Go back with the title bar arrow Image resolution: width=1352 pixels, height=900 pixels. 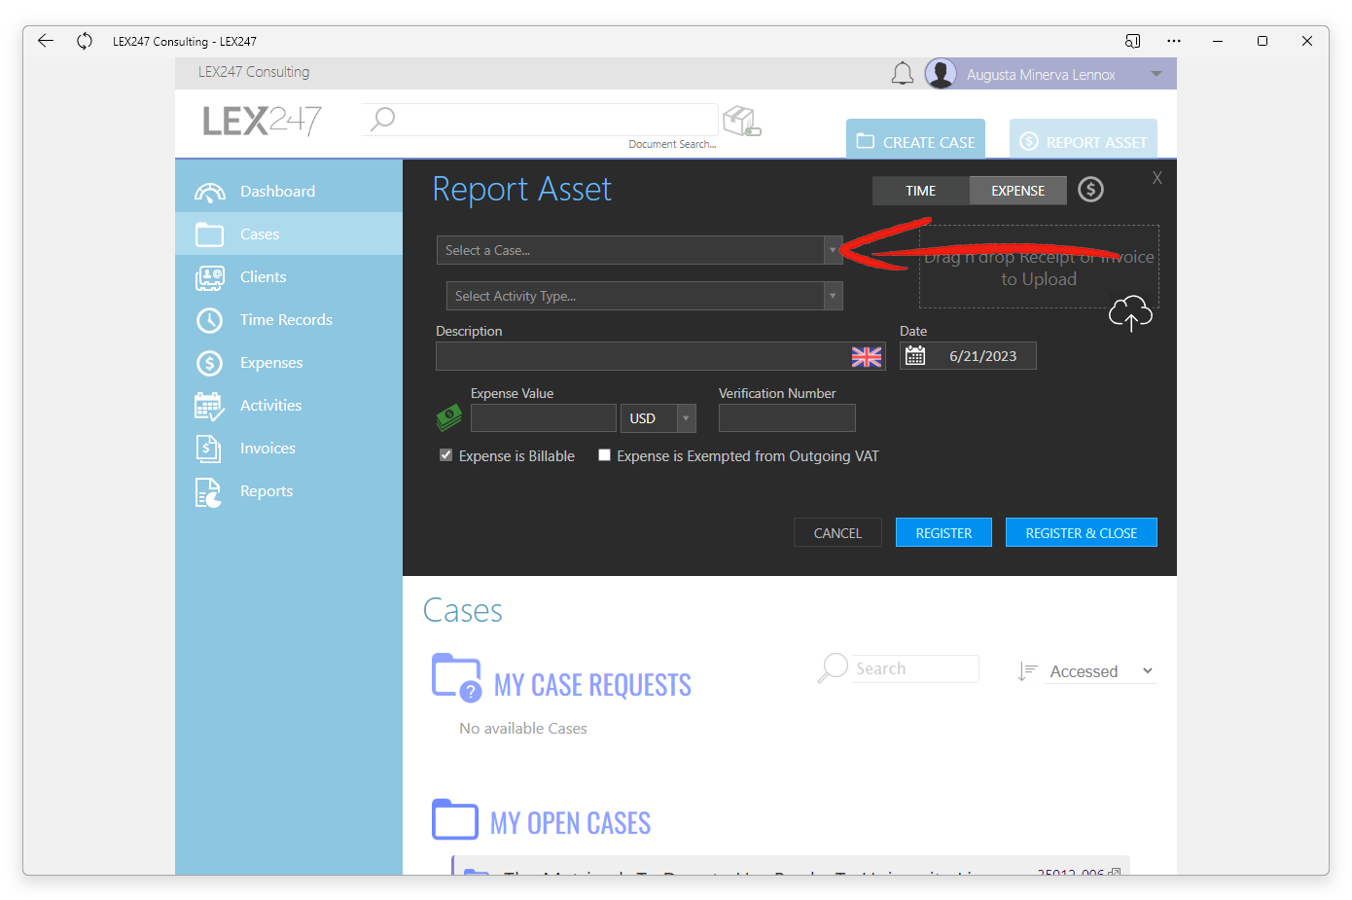(x=45, y=41)
